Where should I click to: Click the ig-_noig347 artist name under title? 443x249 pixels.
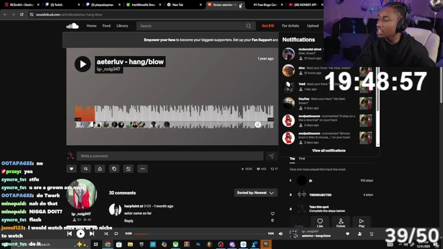[x=109, y=69]
